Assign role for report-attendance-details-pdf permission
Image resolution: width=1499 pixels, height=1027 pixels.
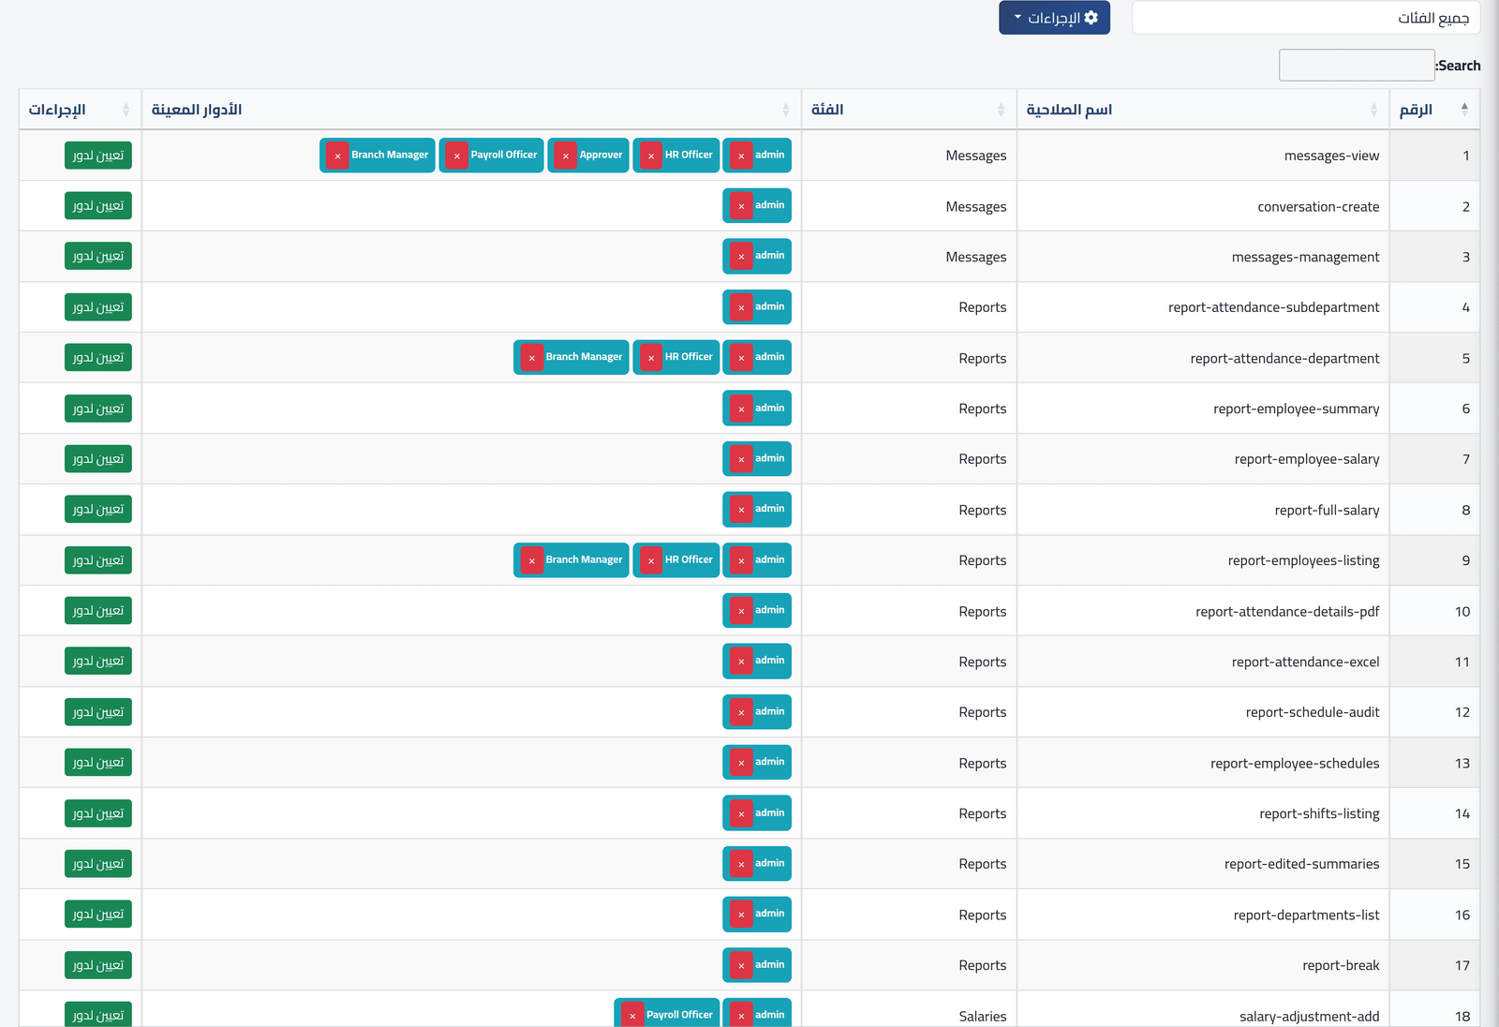pyautogui.click(x=98, y=611)
